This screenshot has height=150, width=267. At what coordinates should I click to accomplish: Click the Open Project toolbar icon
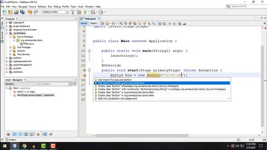tap(16, 12)
